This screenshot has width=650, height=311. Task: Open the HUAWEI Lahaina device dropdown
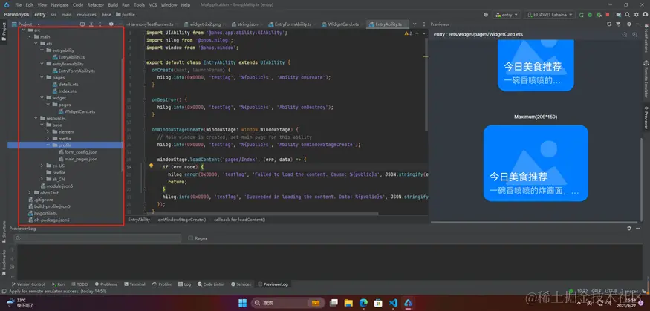[550, 15]
